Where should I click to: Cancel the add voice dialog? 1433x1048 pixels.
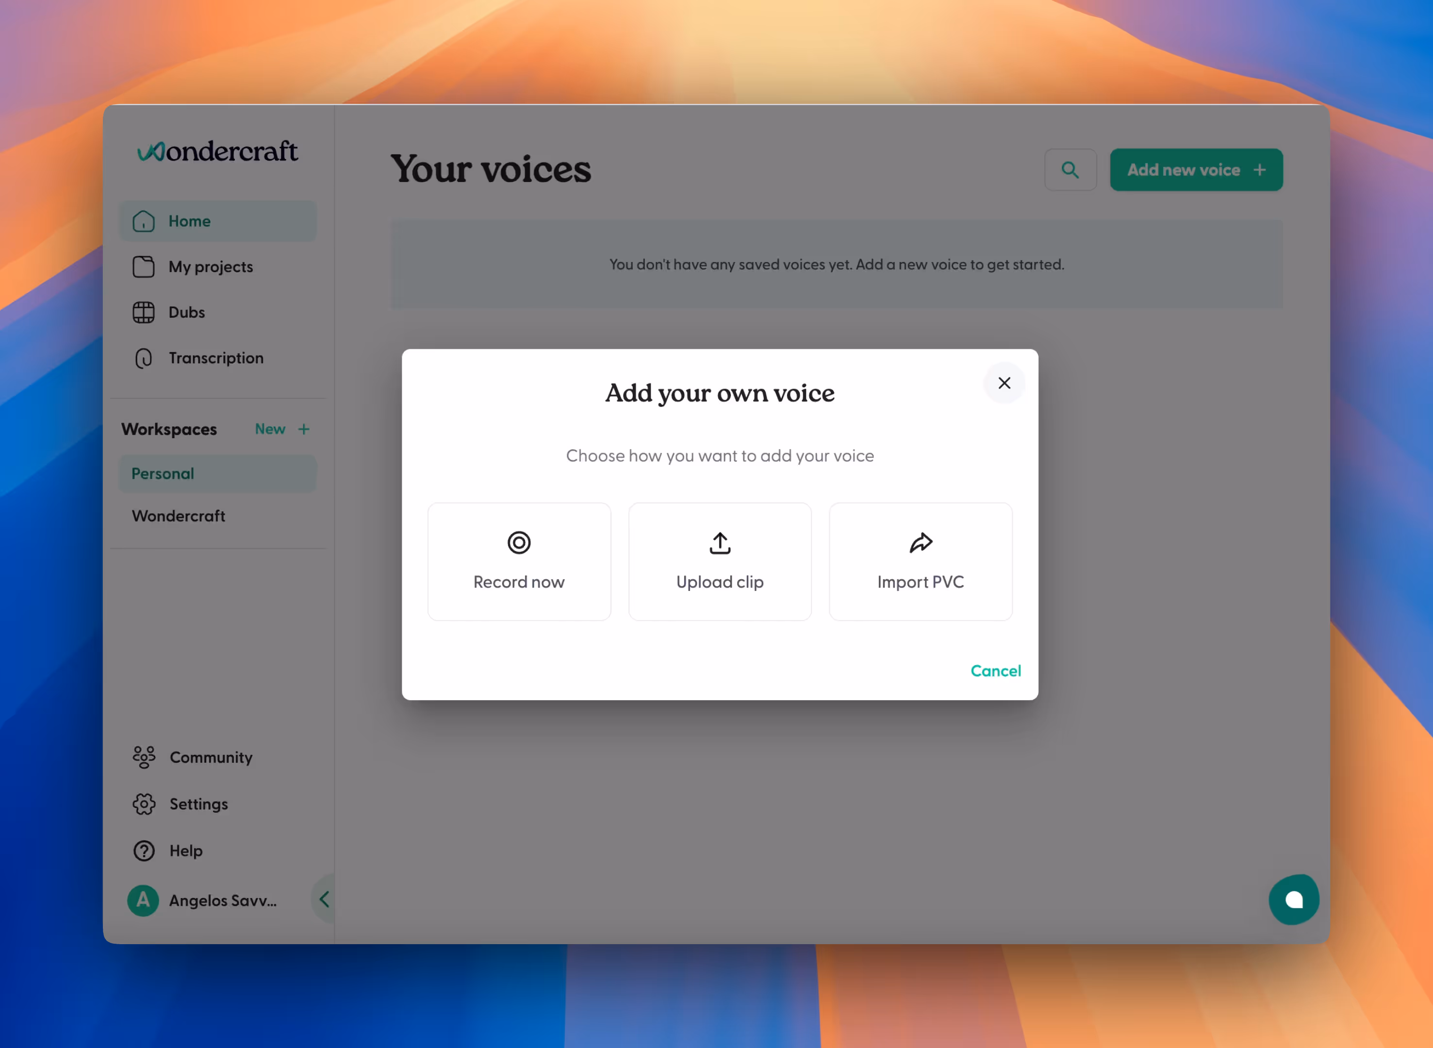tap(995, 671)
